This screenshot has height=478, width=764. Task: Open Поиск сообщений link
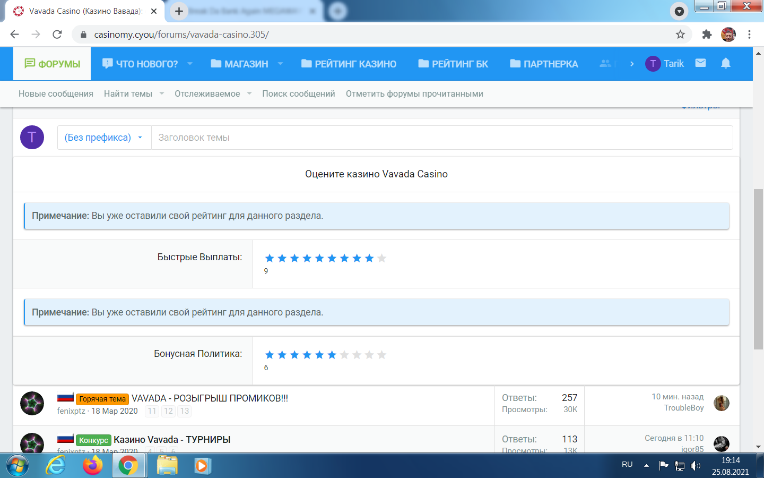pos(299,93)
